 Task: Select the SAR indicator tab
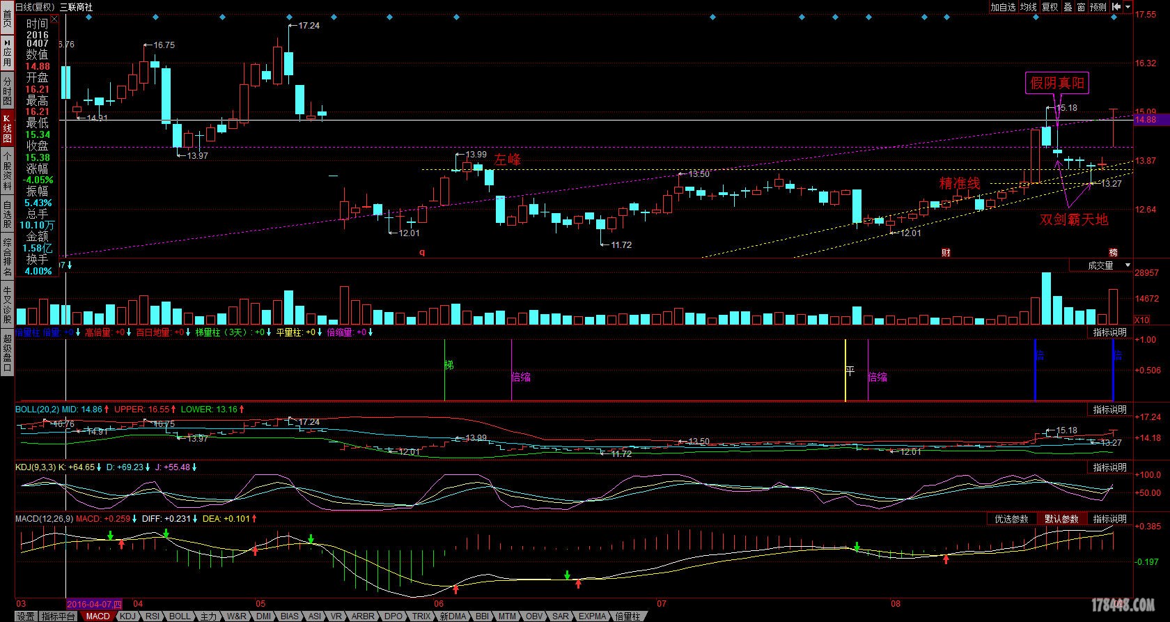561,616
